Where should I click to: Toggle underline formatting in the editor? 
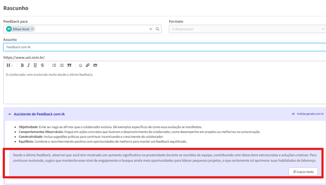[x=35, y=65]
